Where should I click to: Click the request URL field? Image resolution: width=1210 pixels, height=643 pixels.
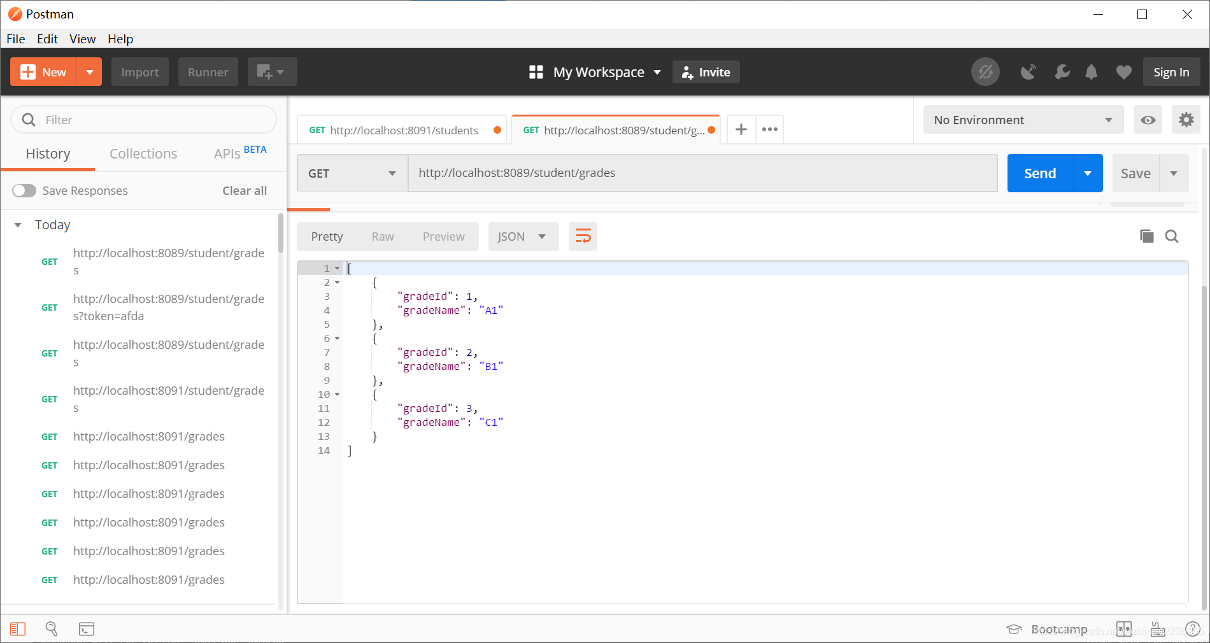click(702, 173)
